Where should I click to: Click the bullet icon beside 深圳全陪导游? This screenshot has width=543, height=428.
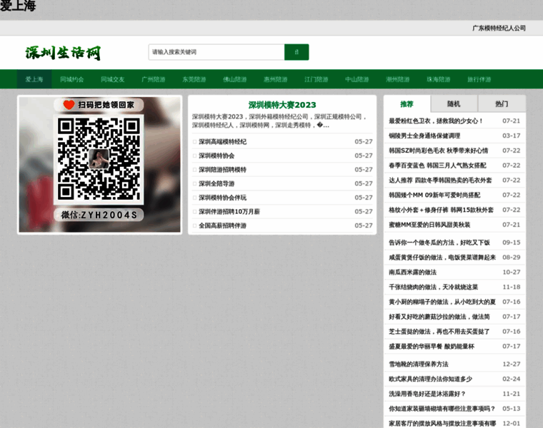click(194, 184)
